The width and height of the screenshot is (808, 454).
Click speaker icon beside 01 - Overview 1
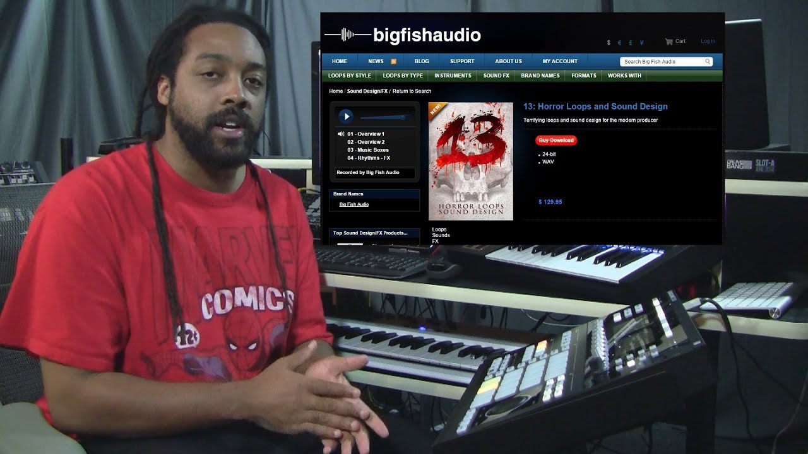pyautogui.click(x=341, y=134)
